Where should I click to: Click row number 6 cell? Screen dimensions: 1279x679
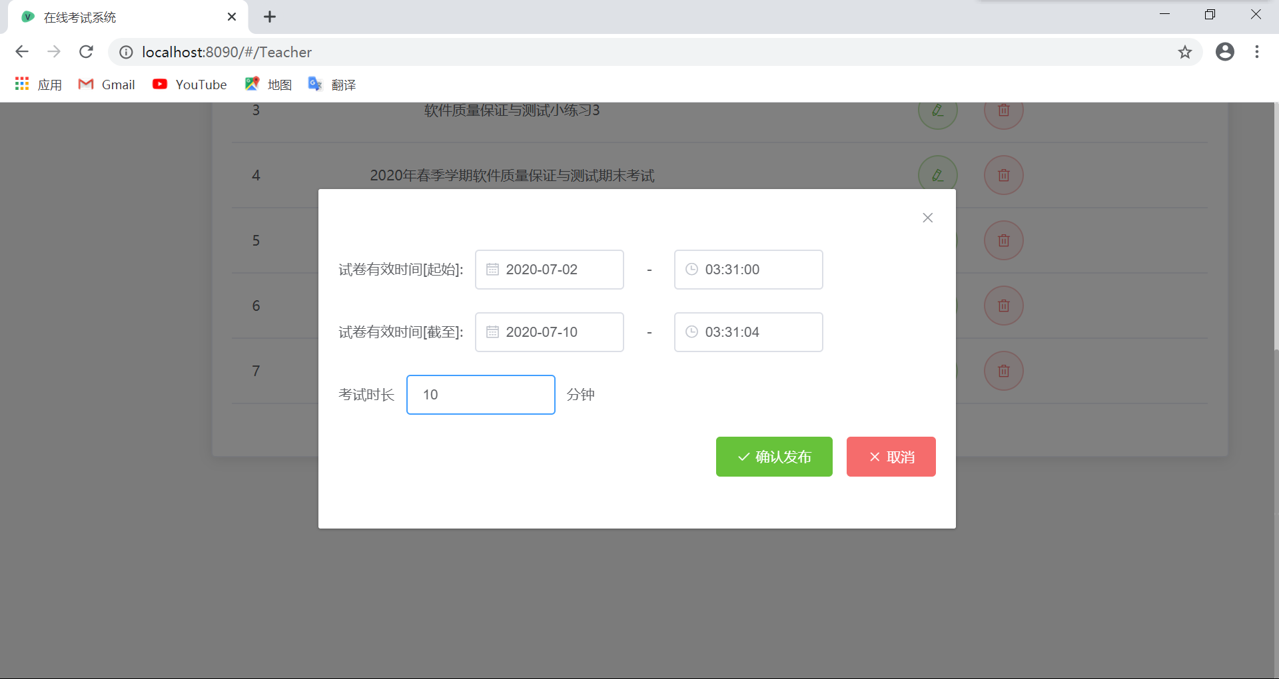pos(256,306)
